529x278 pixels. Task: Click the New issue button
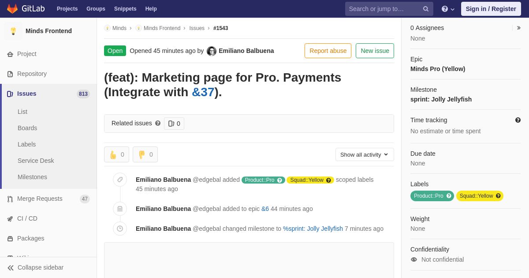point(375,51)
